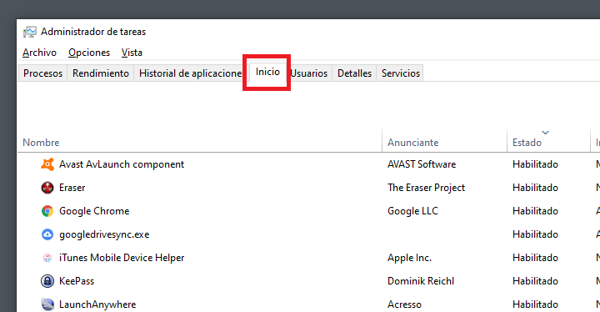600x312 pixels.
Task: Open the Vista menu
Action: pos(132,53)
